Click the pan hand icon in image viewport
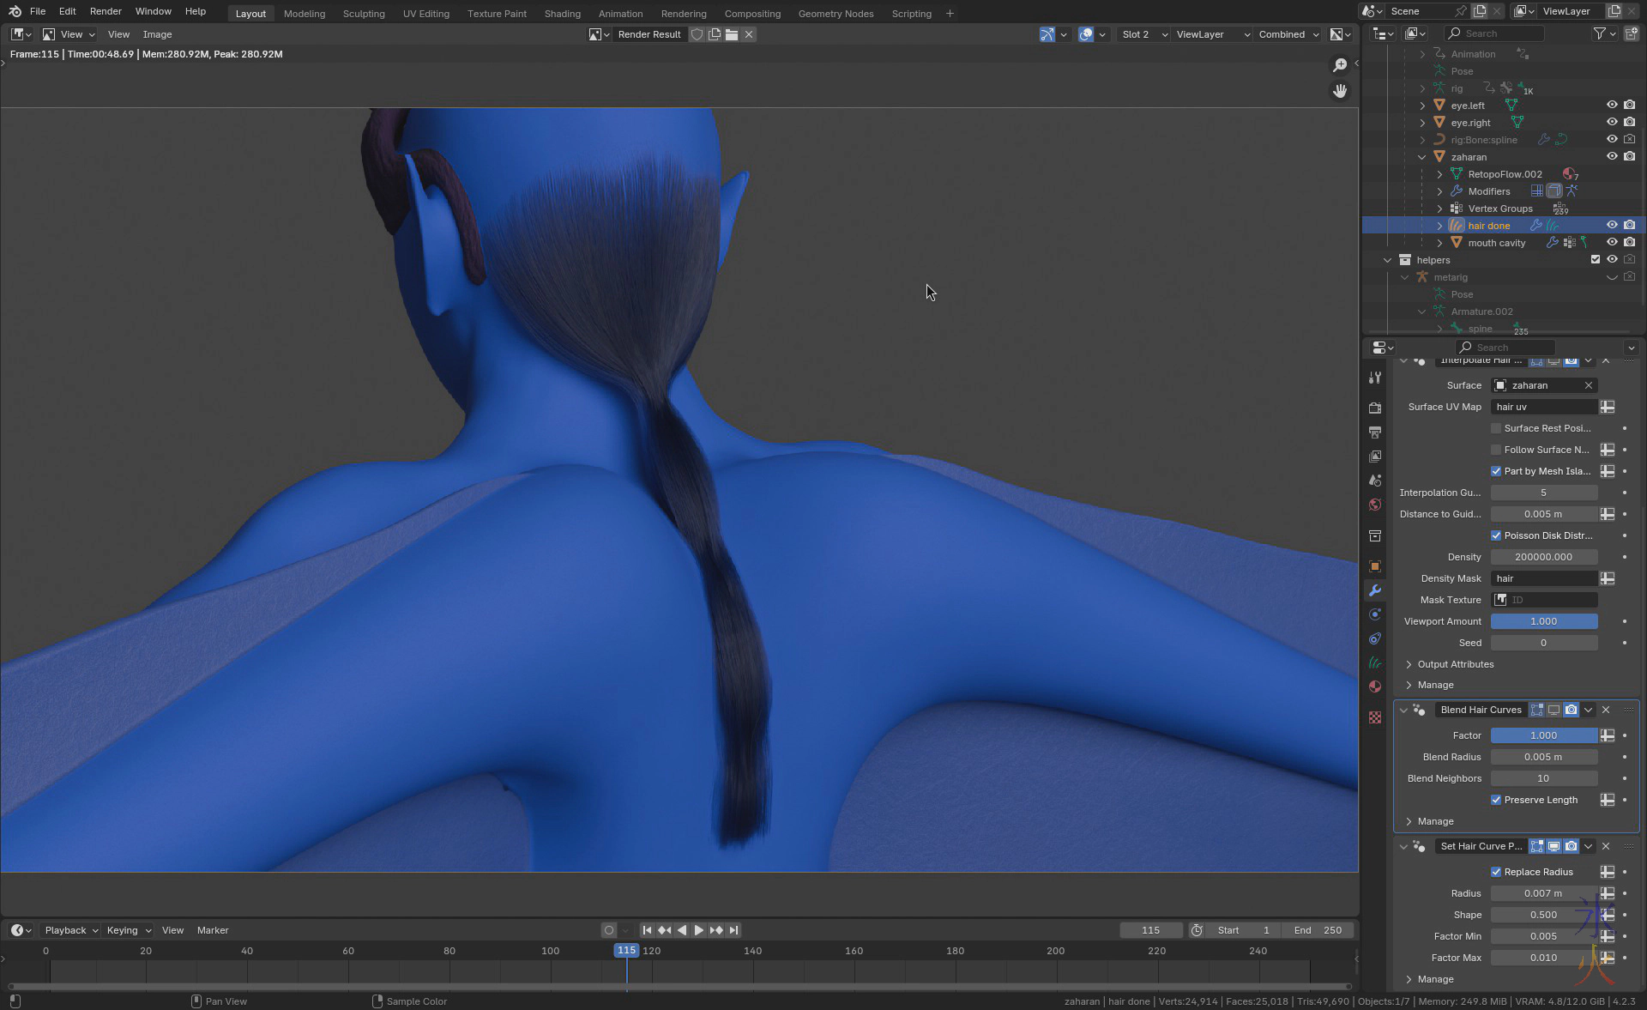This screenshot has width=1647, height=1010. [1340, 91]
